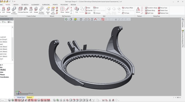This screenshot has height=102, width=185.
Task: Open the POLYGONS ribbon tab
Action: 64,5
